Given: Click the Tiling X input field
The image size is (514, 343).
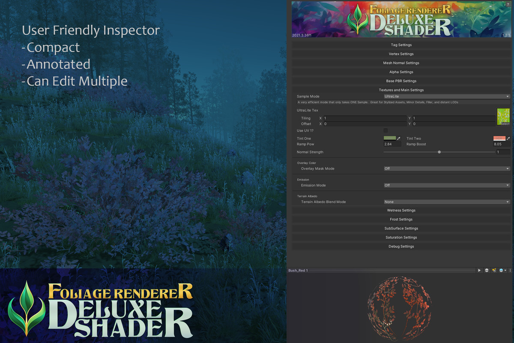Looking at the screenshot, I should 365,118.
